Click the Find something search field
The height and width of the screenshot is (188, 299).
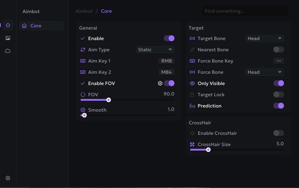[x=245, y=11]
